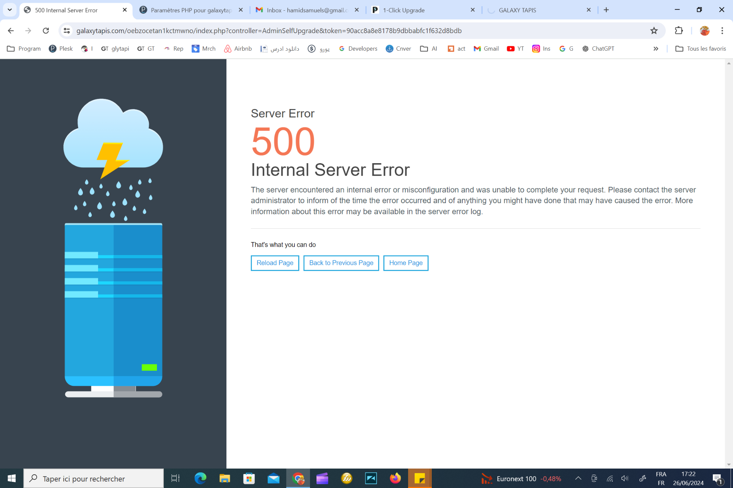Viewport: 733px width, 488px height.
Task: Click the Windows taskbar search field
Action: [x=94, y=478]
